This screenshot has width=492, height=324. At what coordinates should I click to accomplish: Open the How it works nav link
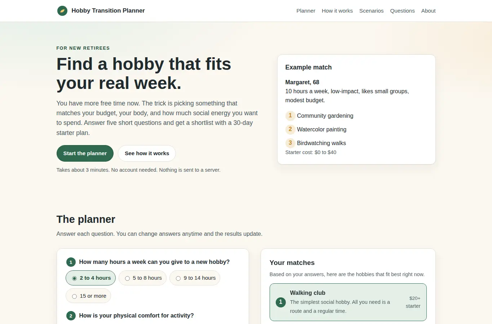(337, 11)
